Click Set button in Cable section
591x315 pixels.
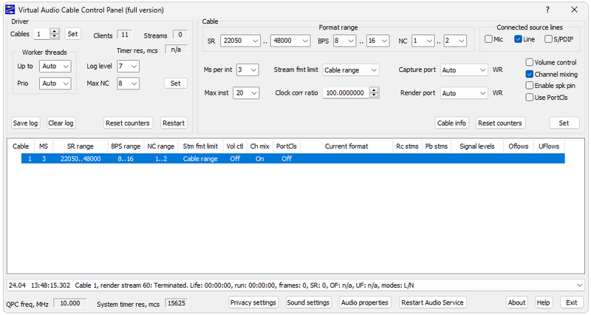pos(564,123)
